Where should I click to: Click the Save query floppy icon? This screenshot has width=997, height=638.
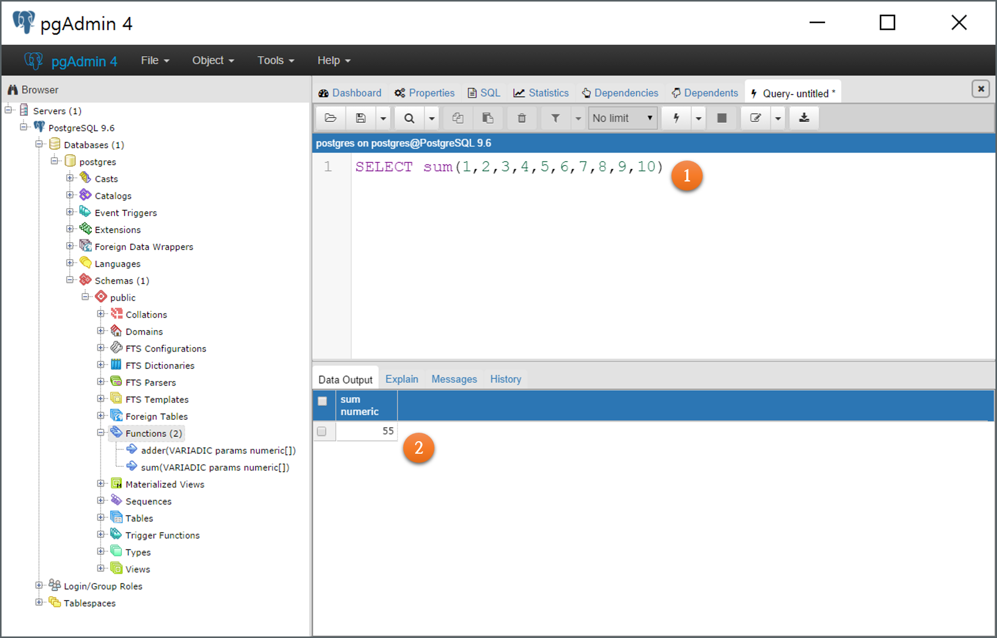[x=361, y=118]
